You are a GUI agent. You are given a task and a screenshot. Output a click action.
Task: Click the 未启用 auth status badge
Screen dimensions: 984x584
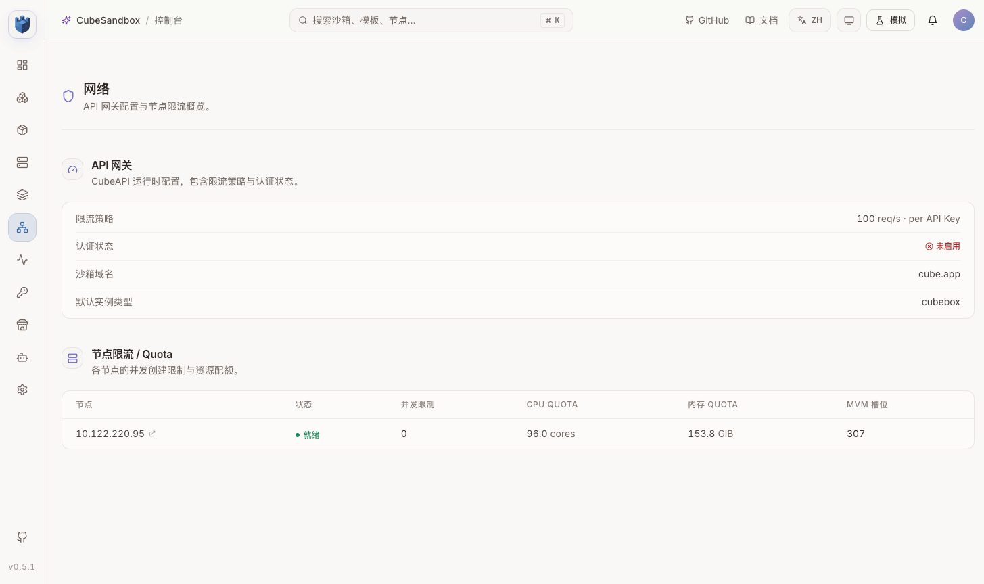point(943,246)
